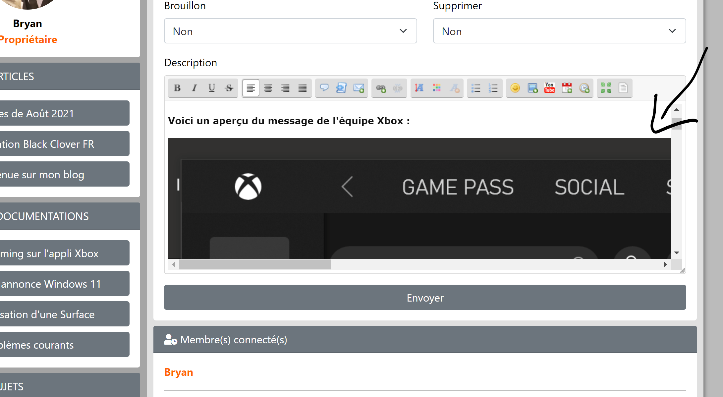Toggle numbered ordered list
Image resolution: width=723 pixels, height=397 pixels.
tap(493, 88)
